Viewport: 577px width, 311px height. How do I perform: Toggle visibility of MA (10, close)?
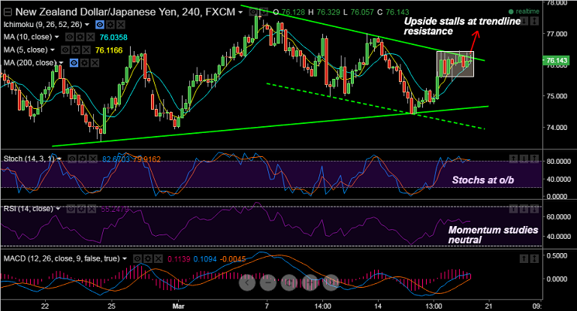[x=70, y=37]
